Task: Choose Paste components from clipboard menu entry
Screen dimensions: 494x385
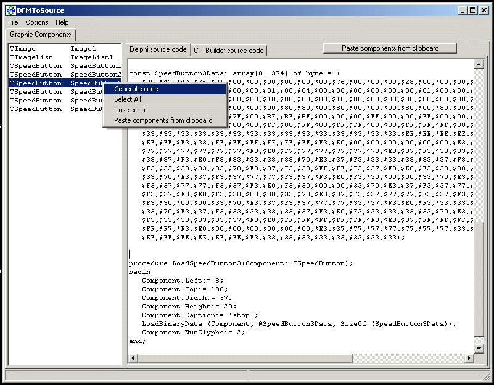Action: pos(165,120)
